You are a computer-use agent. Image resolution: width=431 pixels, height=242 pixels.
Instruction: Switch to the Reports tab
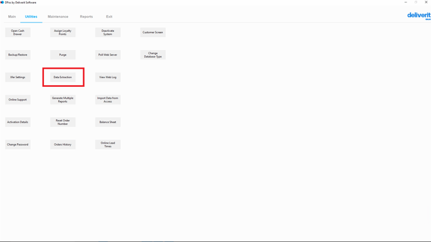point(86,17)
